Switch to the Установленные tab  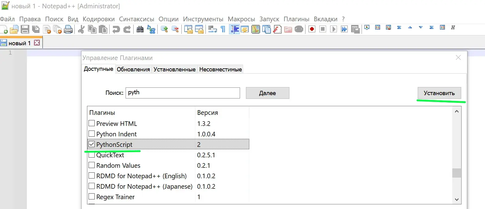coord(175,69)
